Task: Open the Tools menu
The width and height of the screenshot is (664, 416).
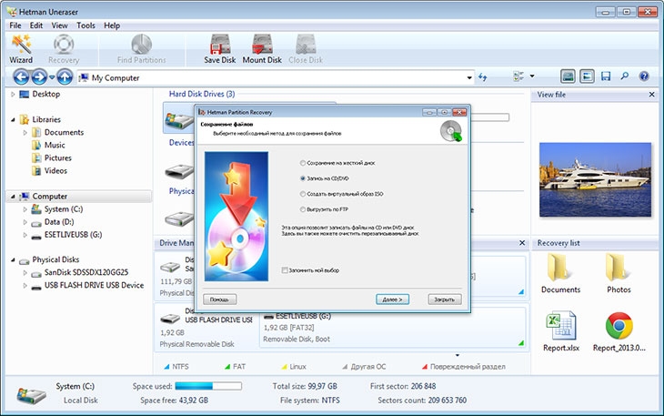Action: point(86,25)
